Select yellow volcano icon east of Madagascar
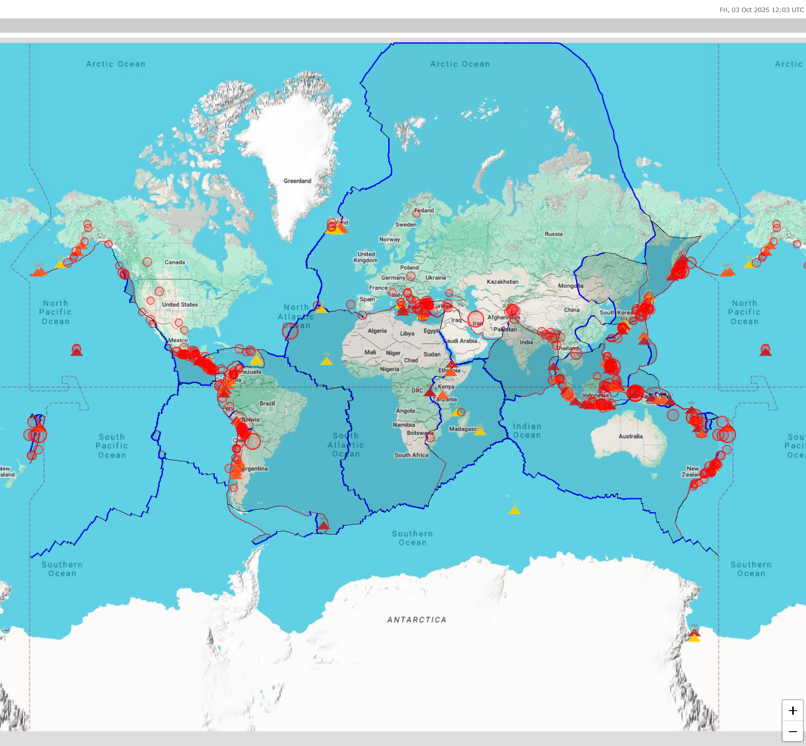 pyautogui.click(x=480, y=431)
